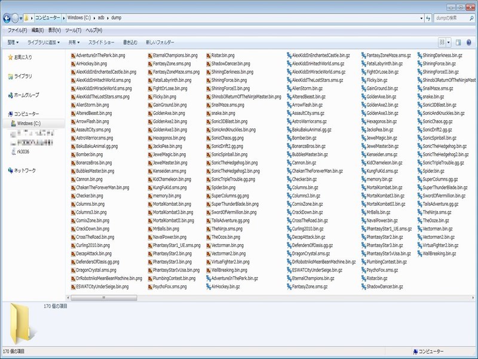478x359 pixels.
Task: Click the 書き込む button
Action: coord(130,42)
